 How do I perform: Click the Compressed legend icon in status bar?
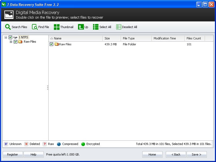pos(59,144)
